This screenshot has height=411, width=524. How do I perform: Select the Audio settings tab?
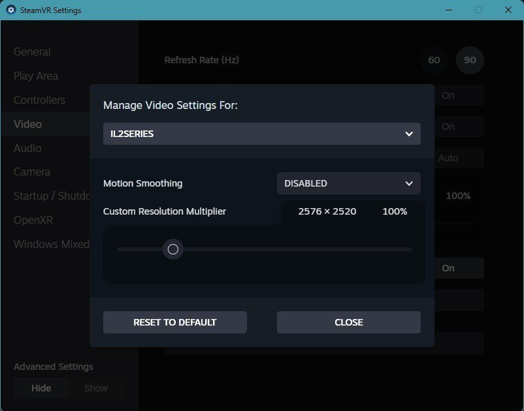(27, 148)
